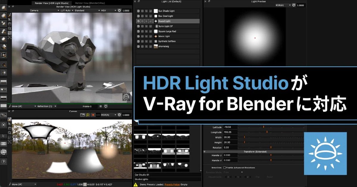
Task: Toggle Sun Shade Light on/off
Action: [x=138, y=11]
